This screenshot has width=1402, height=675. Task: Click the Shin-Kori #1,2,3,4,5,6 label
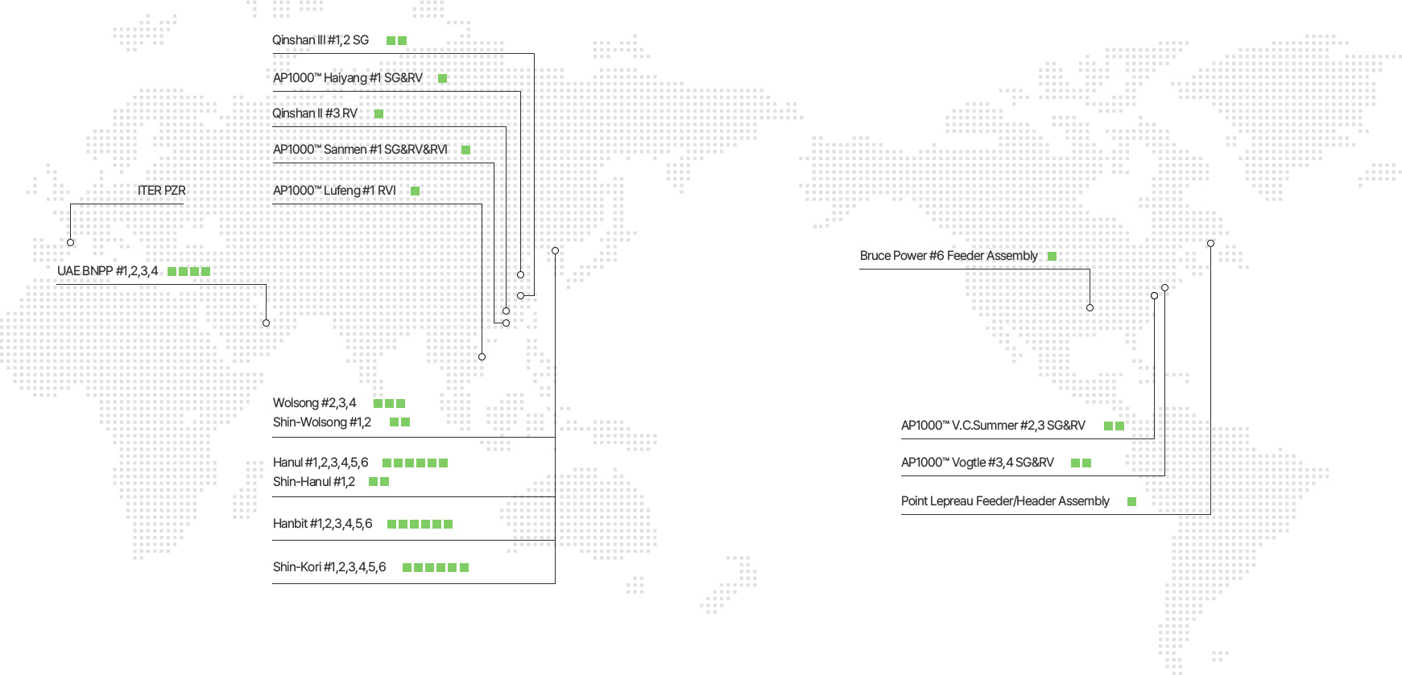329,567
